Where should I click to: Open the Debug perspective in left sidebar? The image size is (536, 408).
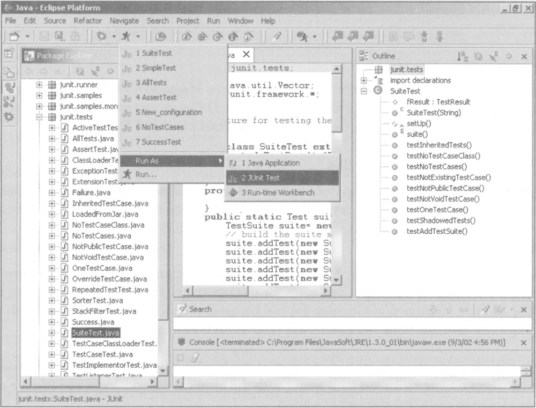coord(9,117)
